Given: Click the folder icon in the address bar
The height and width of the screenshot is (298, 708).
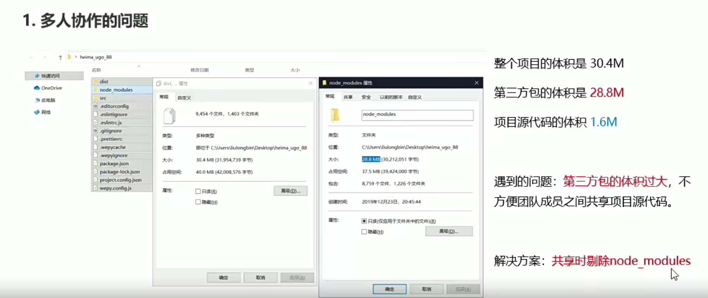Looking at the screenshot, I should (69, 57).
